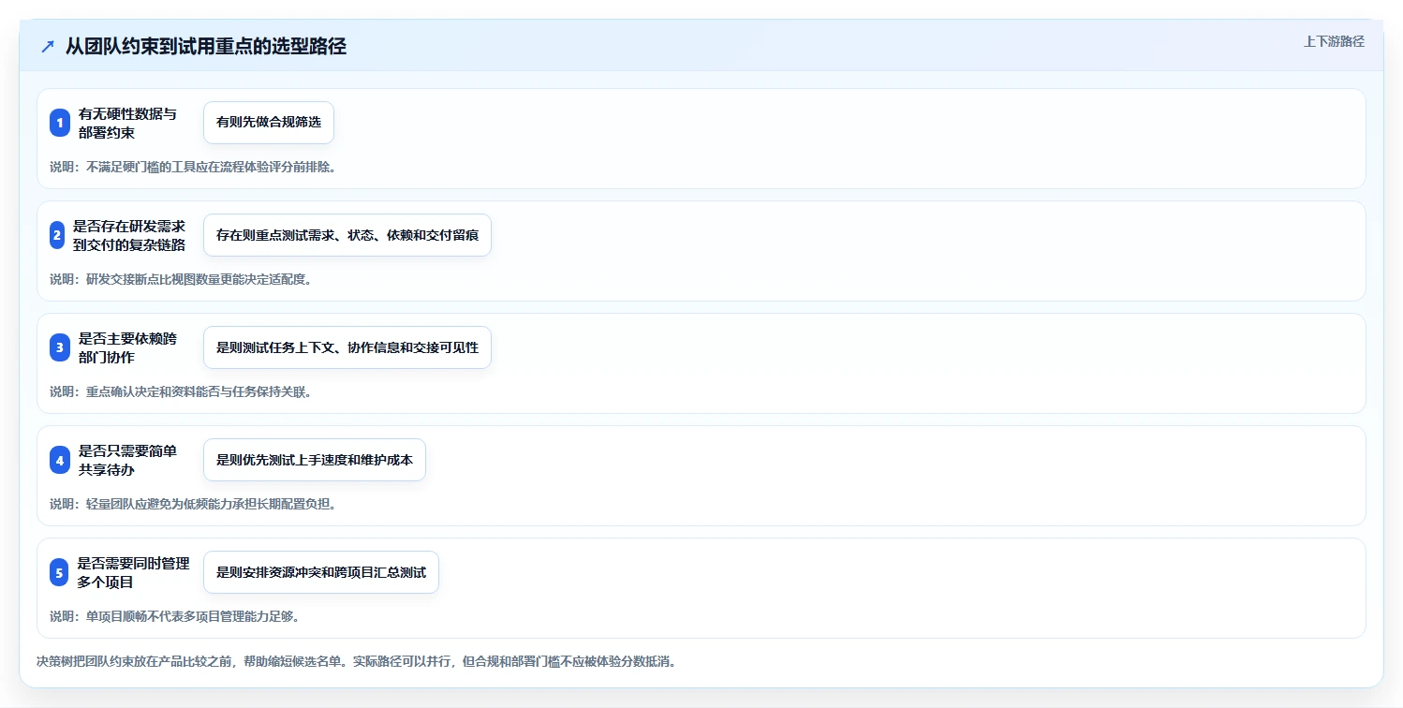Click question 是否存在研发需求到交付的复杂链路
Image resolution: width=1403 pixels, height=708 pixels.
coord(129,235)
